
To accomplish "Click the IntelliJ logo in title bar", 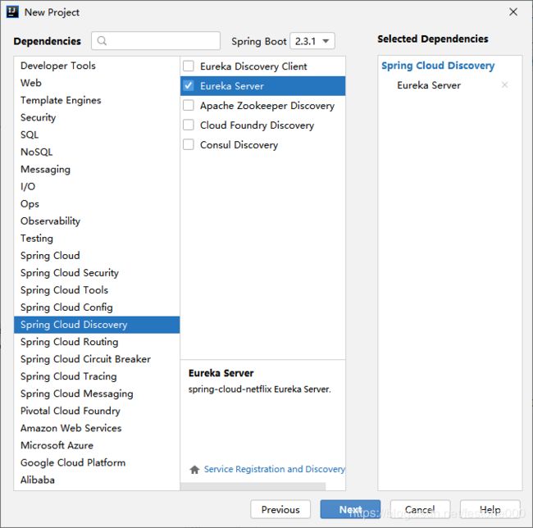I will (12, 12).
